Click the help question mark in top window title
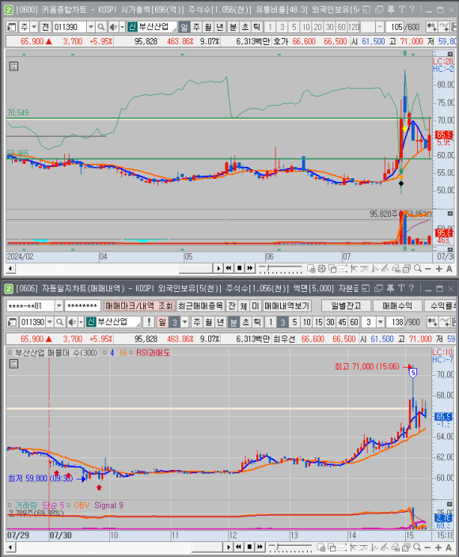This screenshot has height=557, width=459. (412, 9)
